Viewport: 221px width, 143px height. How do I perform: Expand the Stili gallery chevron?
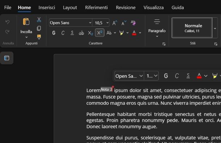(x=215, y=29)
